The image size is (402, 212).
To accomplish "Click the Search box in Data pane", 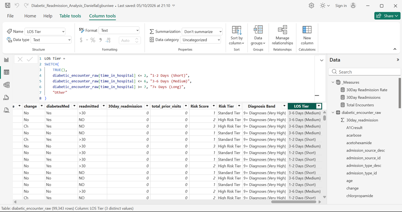I will click(364, 72).
